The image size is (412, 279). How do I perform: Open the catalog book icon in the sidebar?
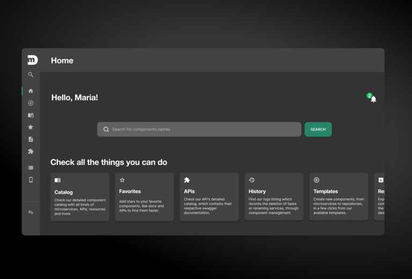point(31,115)
